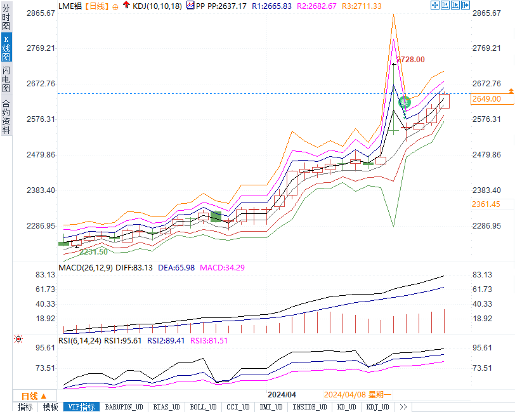Click the export arrow icon at top right
Viewport: 515px width, 412px height.
click(466, 5)
